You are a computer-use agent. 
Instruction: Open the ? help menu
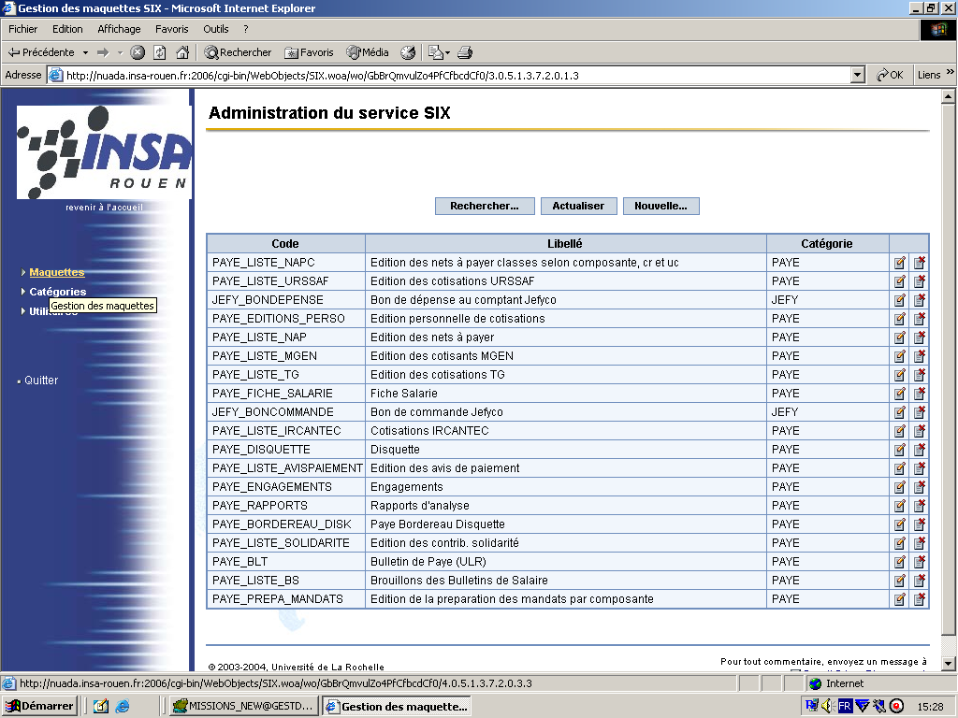click(246, 29)
